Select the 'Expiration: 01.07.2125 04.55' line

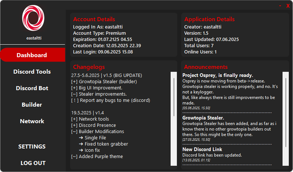click(102, 40)
